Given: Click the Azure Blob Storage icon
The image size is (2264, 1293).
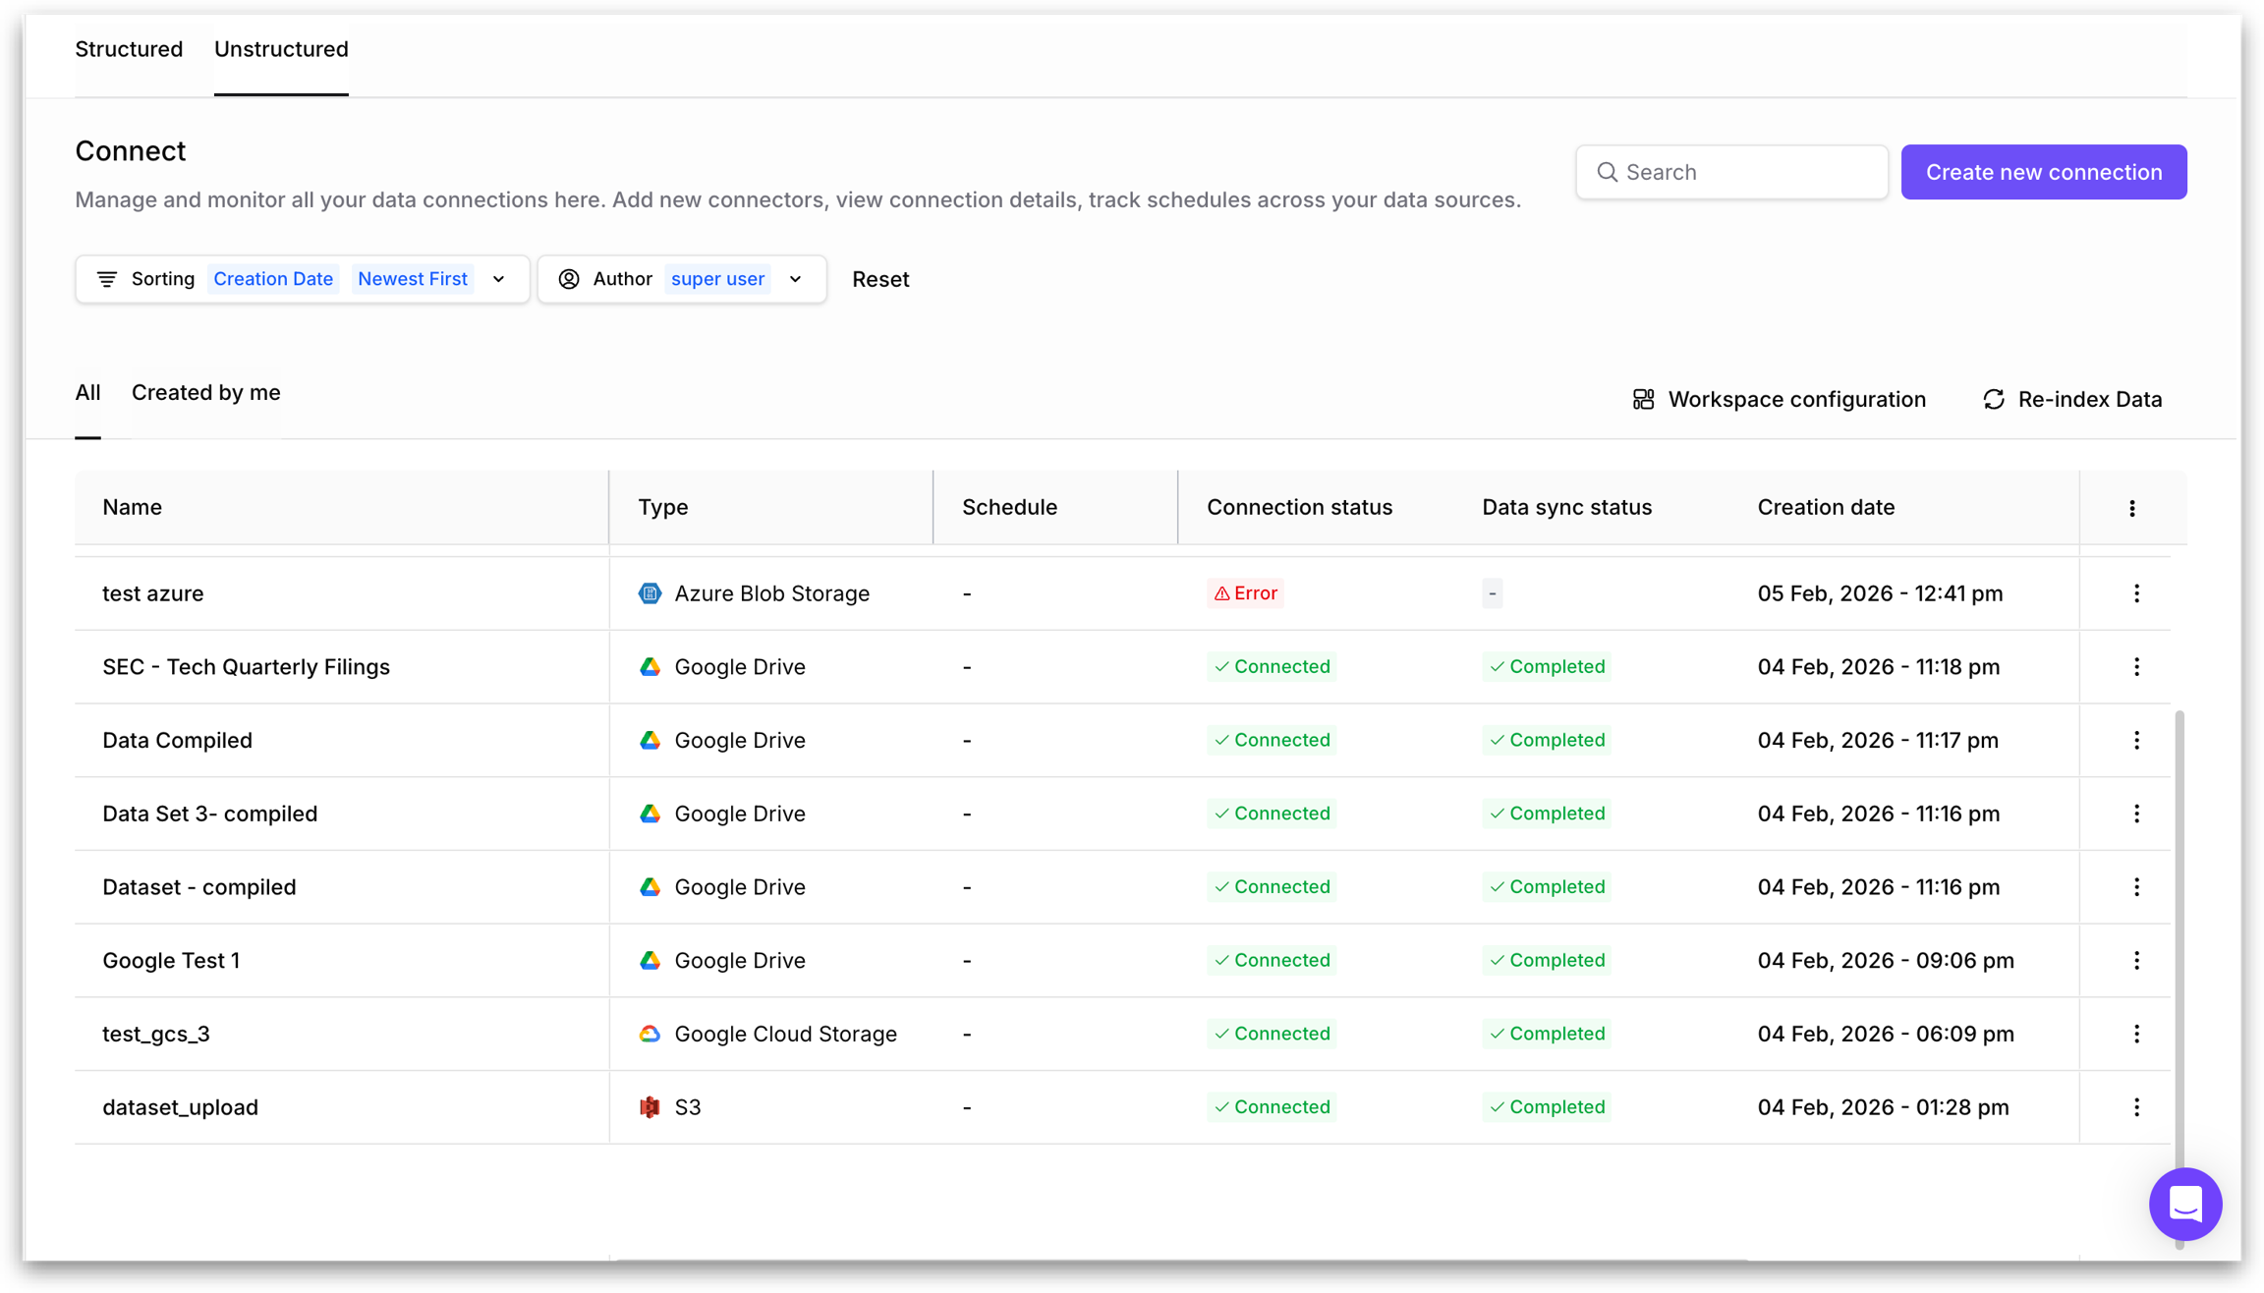Looking at the screenshot, I should point(650,593).
